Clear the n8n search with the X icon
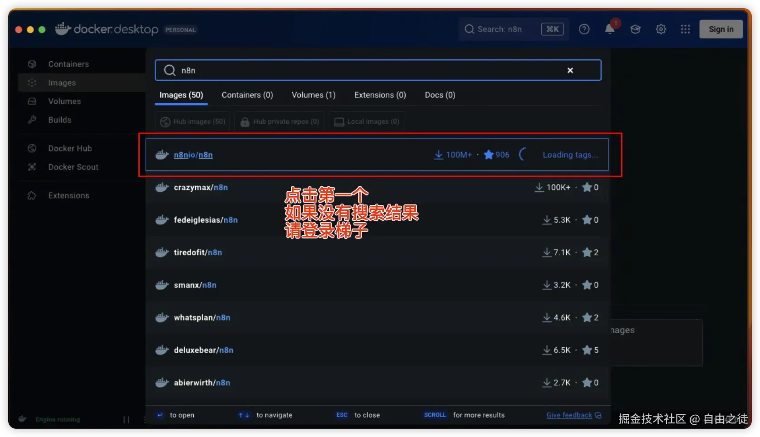The width and height of the screenshot is (760, 437). pos(570,70)
